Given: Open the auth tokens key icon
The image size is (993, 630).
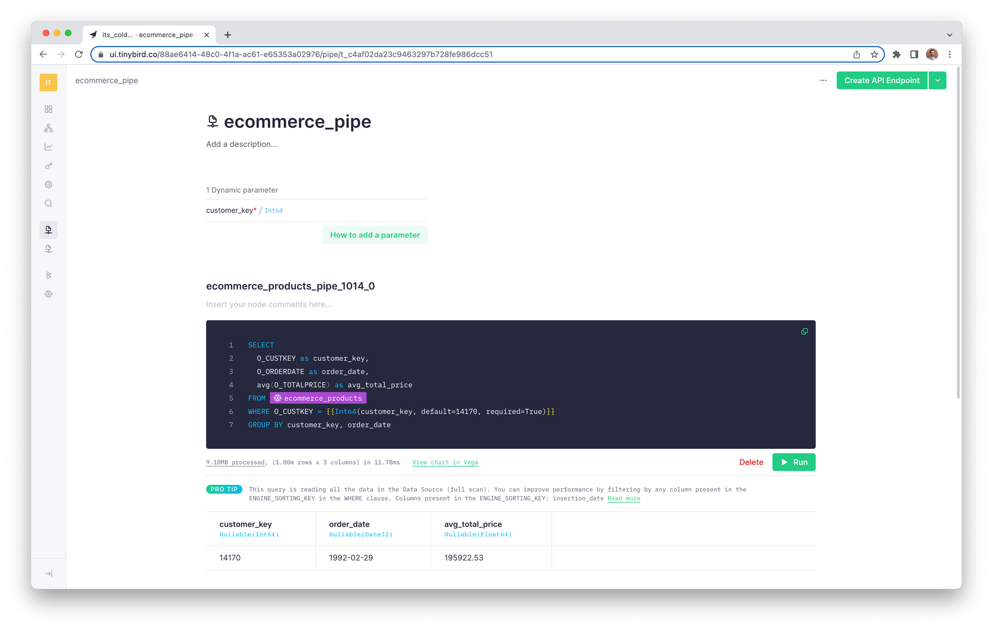Looking at the screenshot, I should pos(48,166).
